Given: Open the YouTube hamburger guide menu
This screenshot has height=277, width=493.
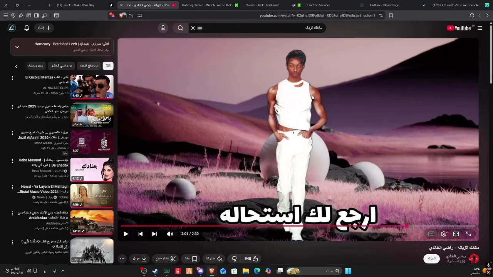Looking at the screenshot, I should (x=480, y=28).
